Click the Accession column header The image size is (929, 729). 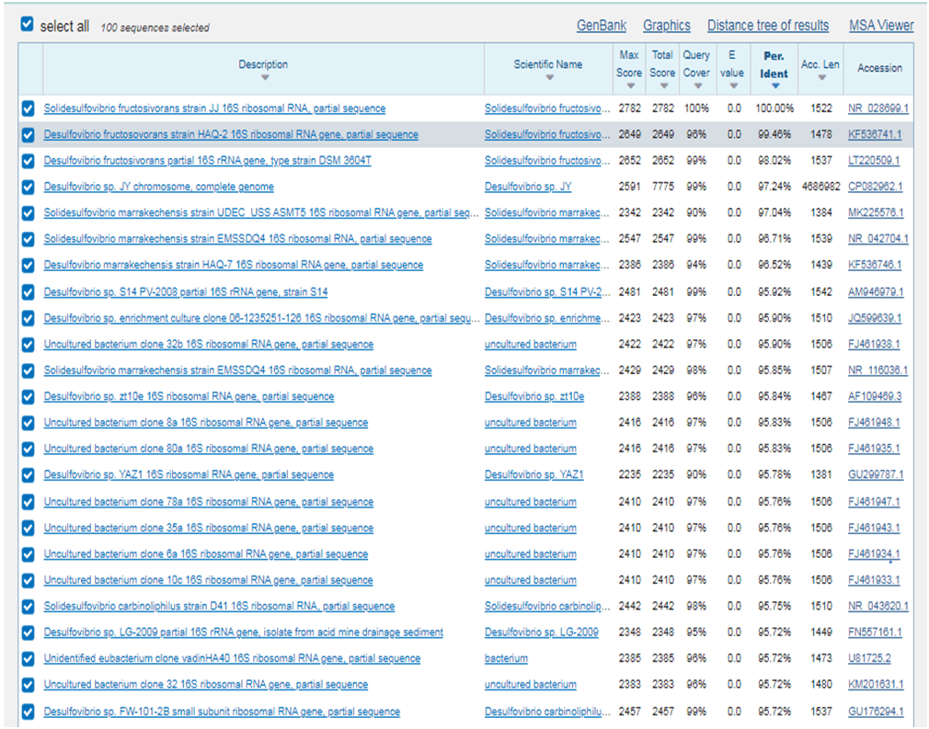click(x=879, y=68)
